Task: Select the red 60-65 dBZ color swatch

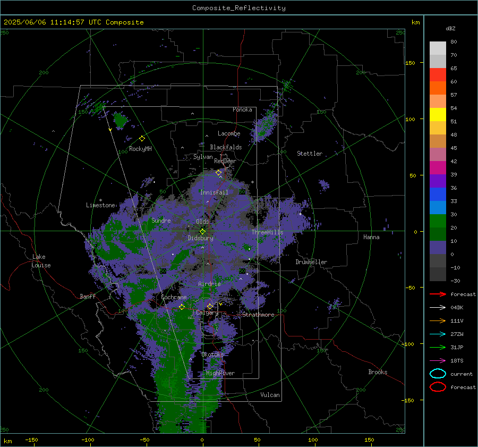Action: click(x=438, y=75)
